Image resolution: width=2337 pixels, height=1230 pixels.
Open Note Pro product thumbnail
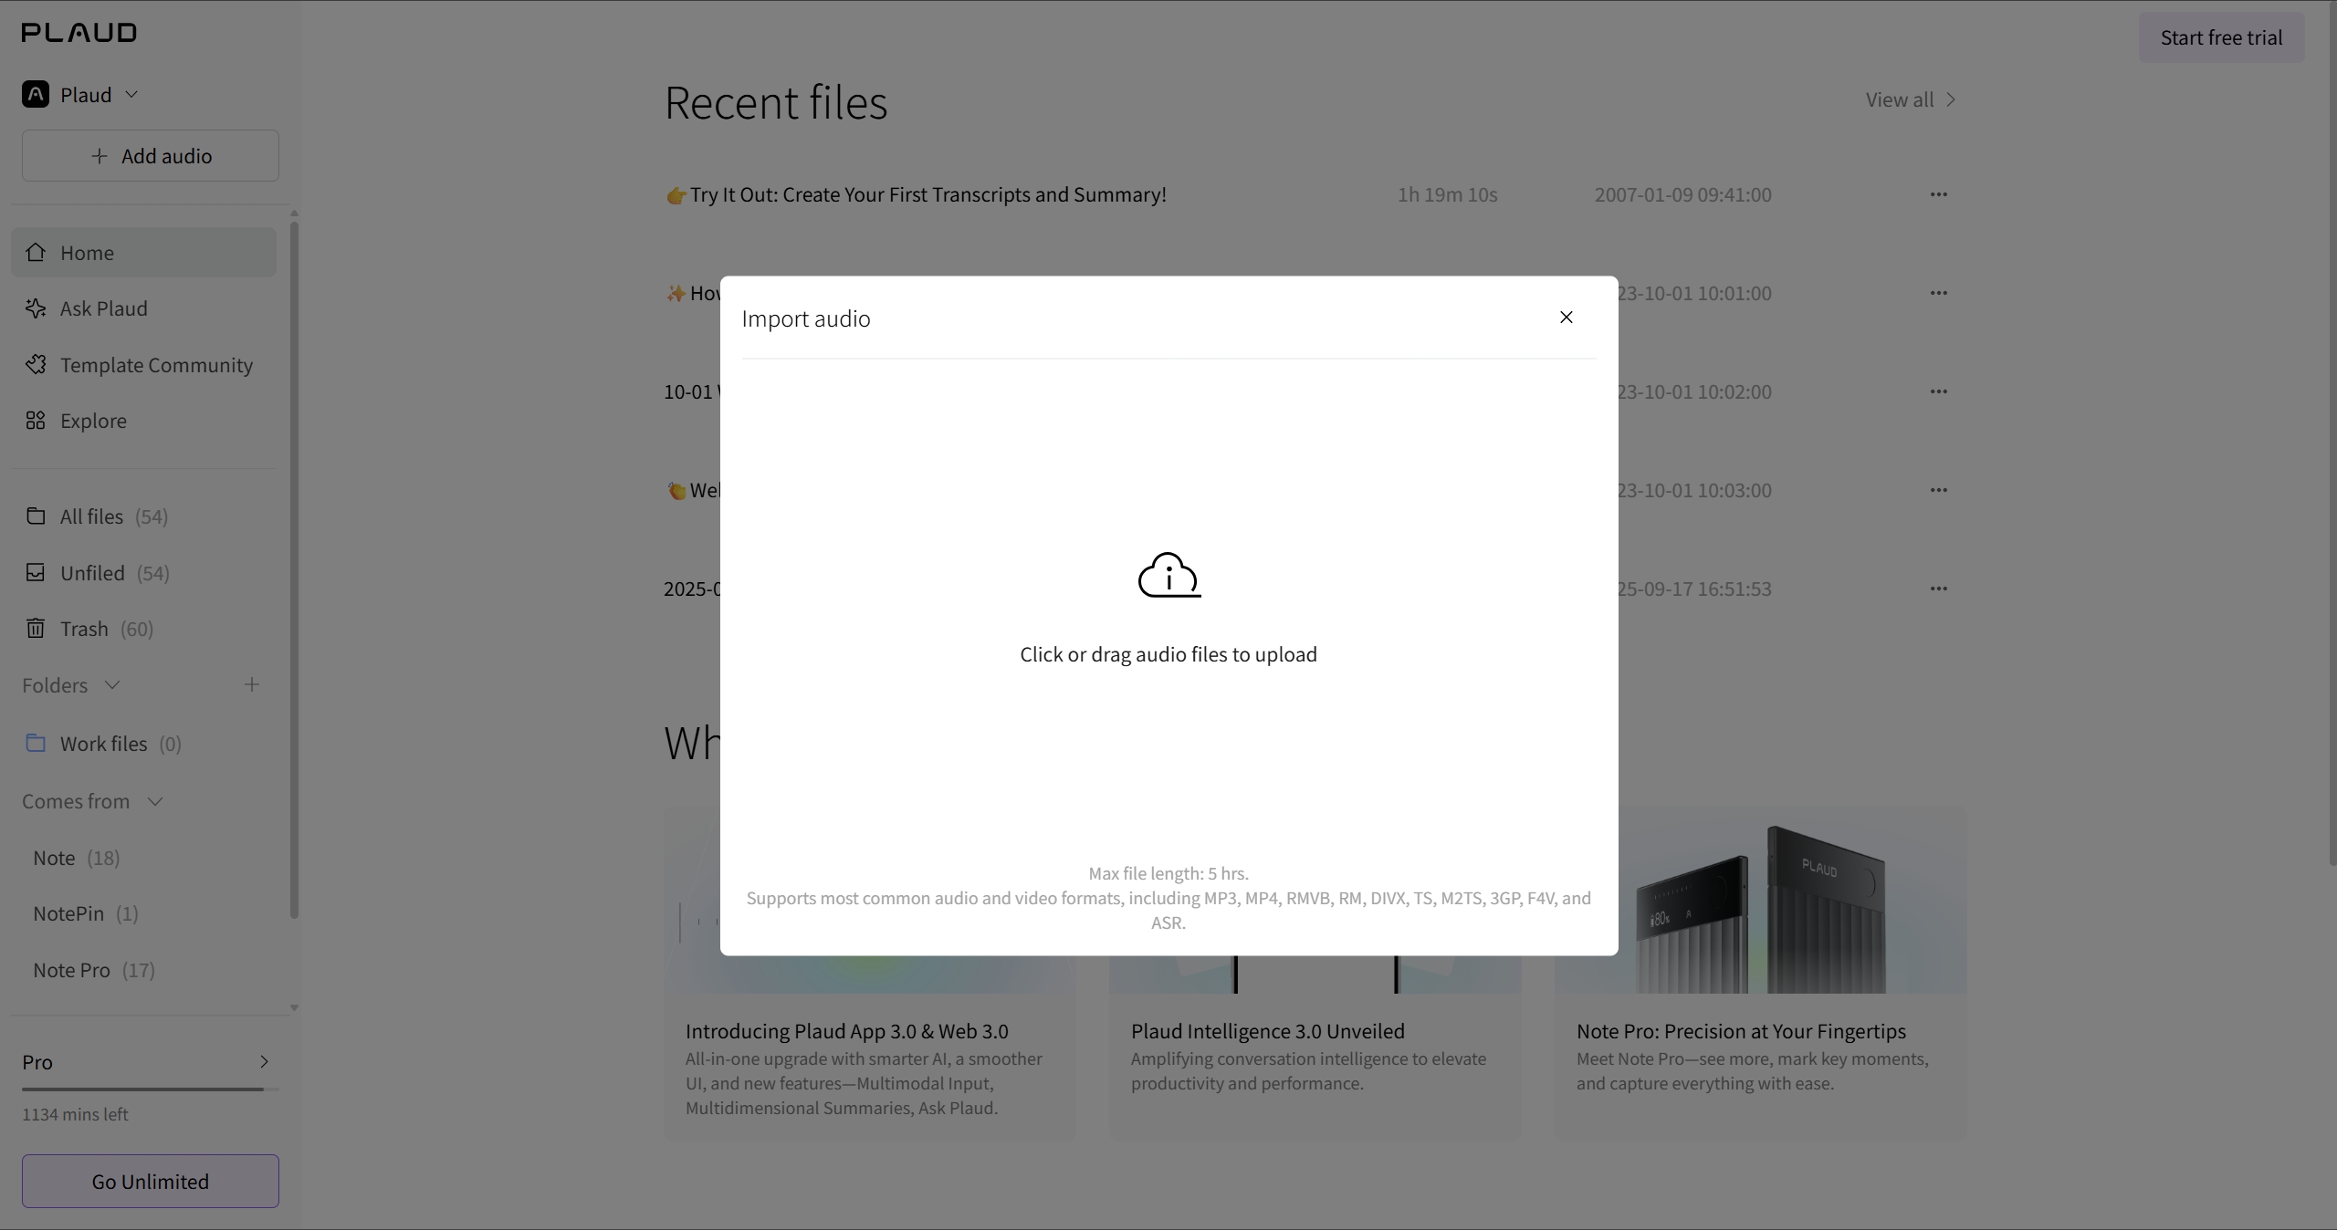click(1761, 901)
